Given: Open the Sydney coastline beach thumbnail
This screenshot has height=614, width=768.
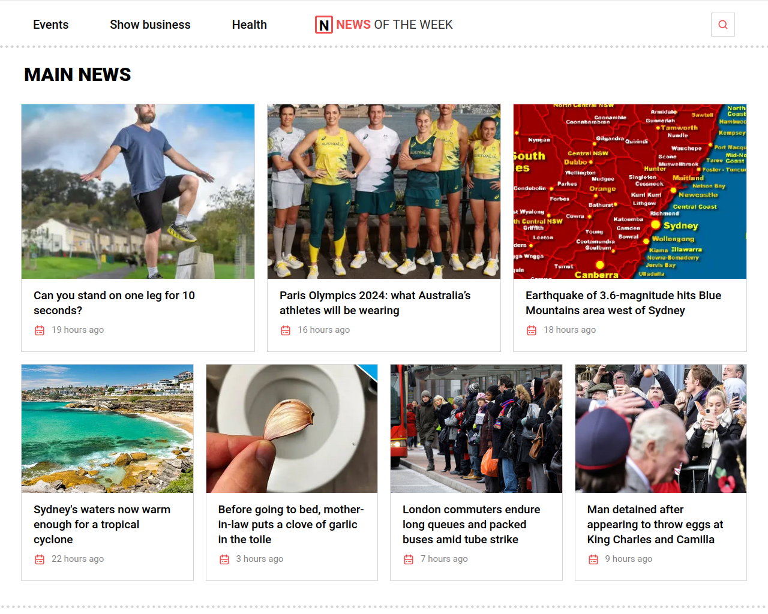Looking at the screenshot, I should coord(107,429).
